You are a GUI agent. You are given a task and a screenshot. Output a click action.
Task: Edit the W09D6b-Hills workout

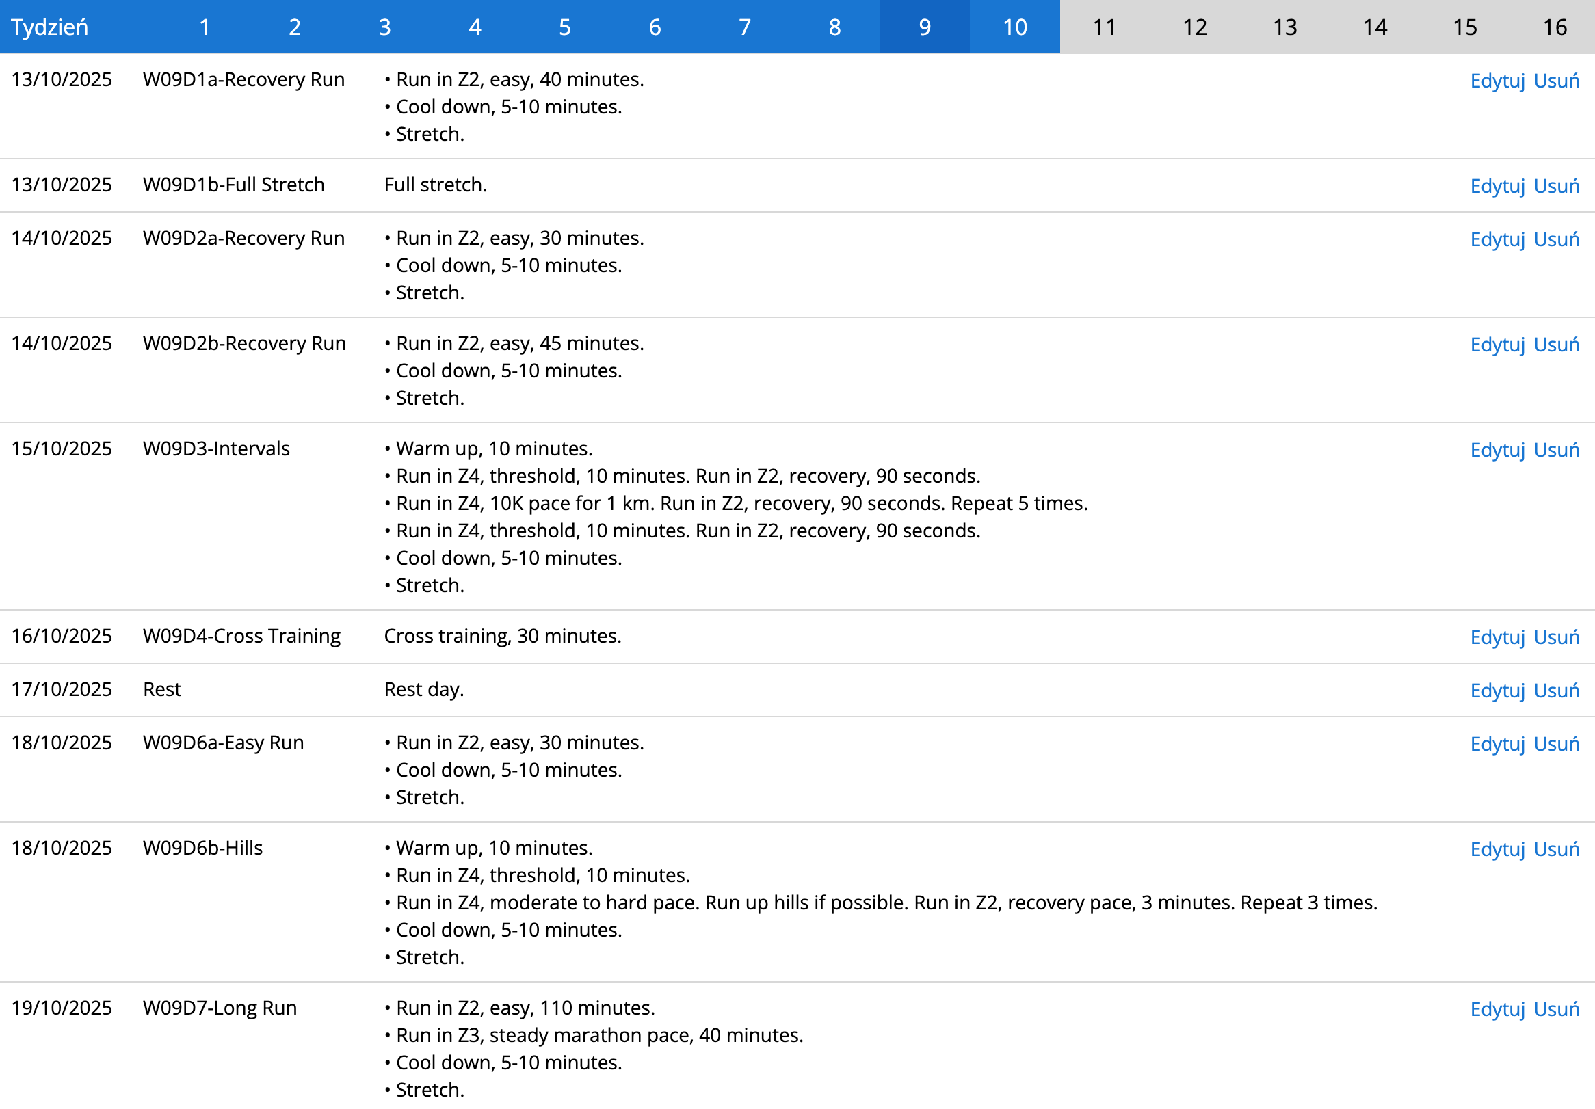1497,849
